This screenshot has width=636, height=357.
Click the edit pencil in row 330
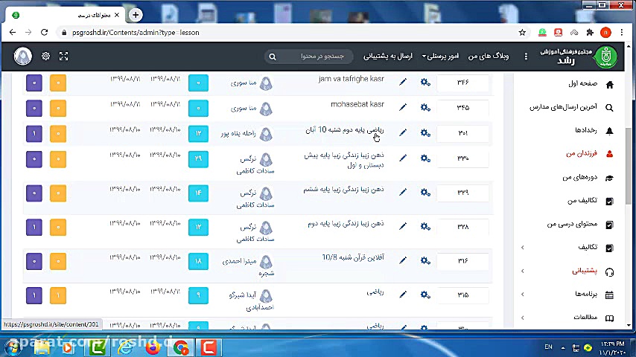coord(403,158)
